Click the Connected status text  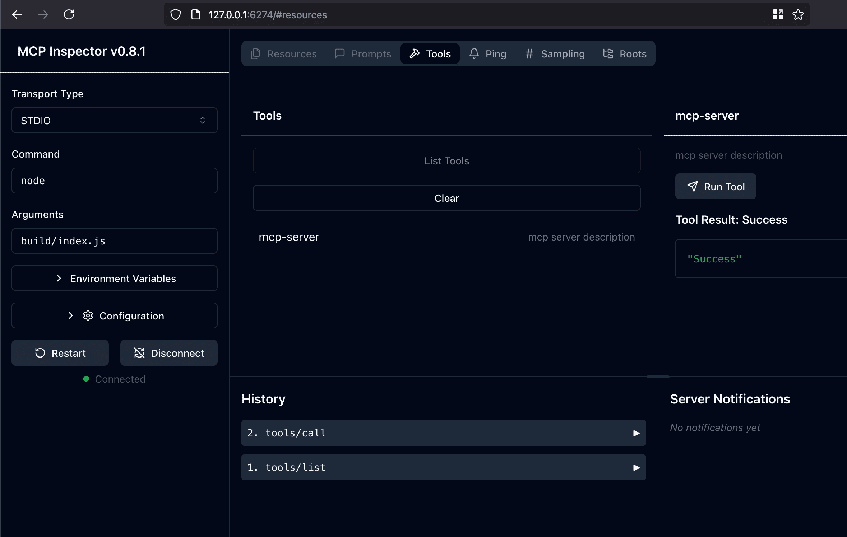[120, 379]
